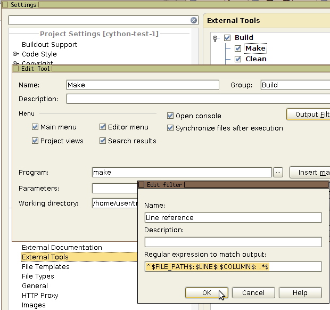Screen dimensions: 330x310
Task: Toggle the Clean tool checkbox
Action: tap(238, 59)
